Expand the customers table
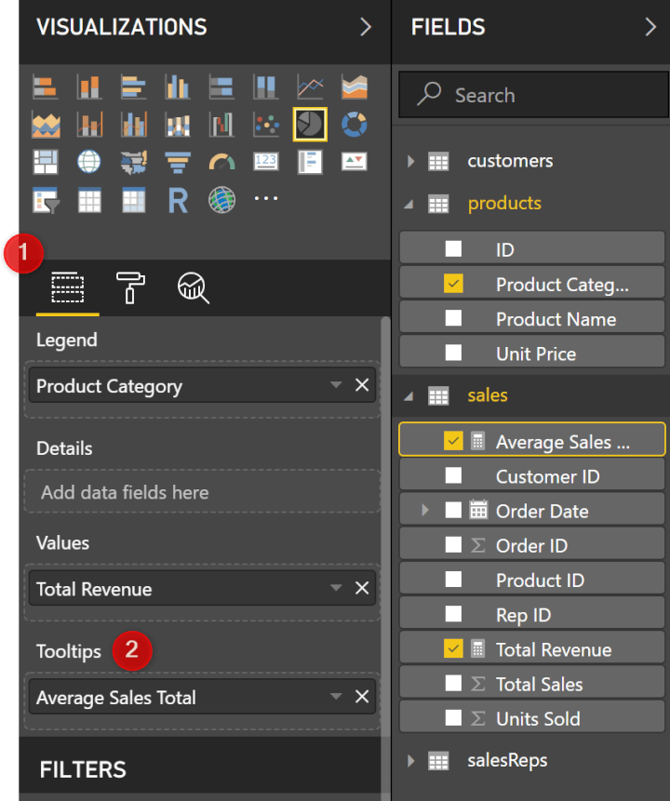Image resolution: width=670 pixels, height=801 pixels. click(x=409, y=160)
